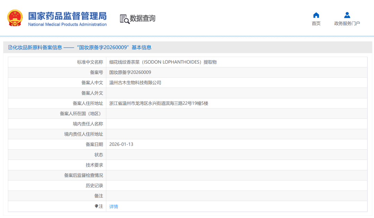
Task: Click National Medical Products Administration English text
Action: (67, 25)
